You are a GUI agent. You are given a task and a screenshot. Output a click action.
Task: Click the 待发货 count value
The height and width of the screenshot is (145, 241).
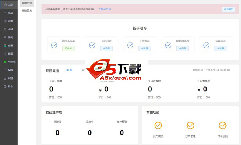57,132
